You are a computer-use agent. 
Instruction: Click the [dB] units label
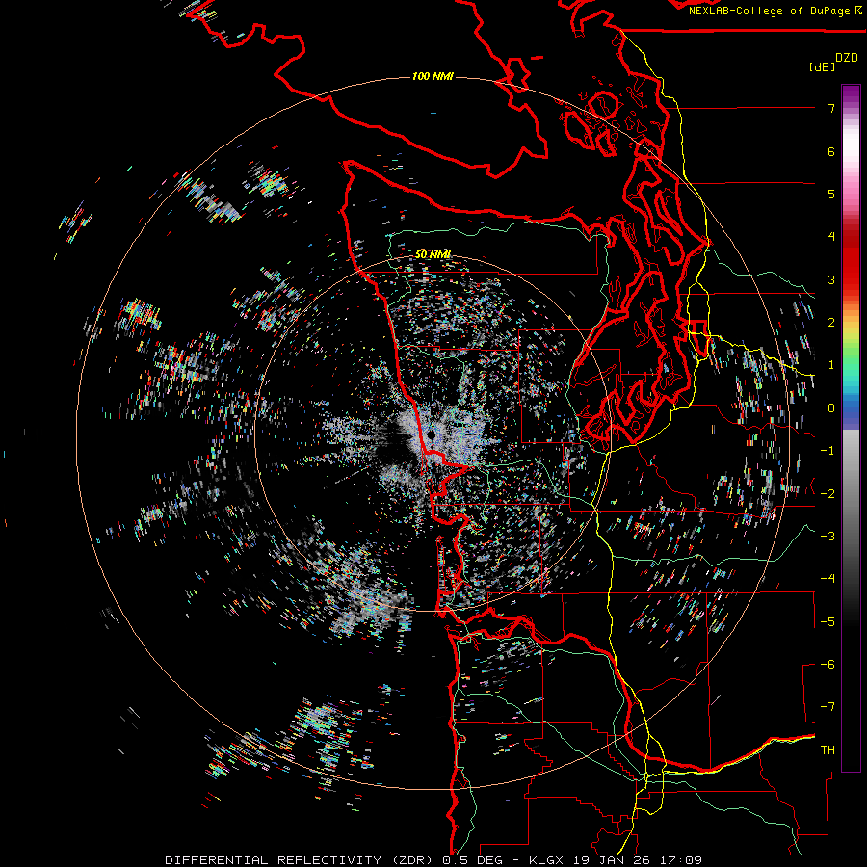822,66
